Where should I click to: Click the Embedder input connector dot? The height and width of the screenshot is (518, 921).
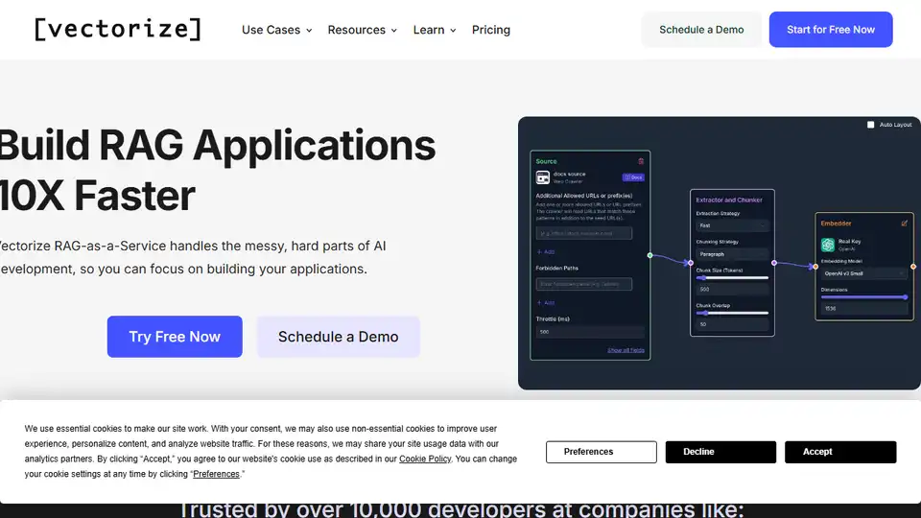(815, 267)
